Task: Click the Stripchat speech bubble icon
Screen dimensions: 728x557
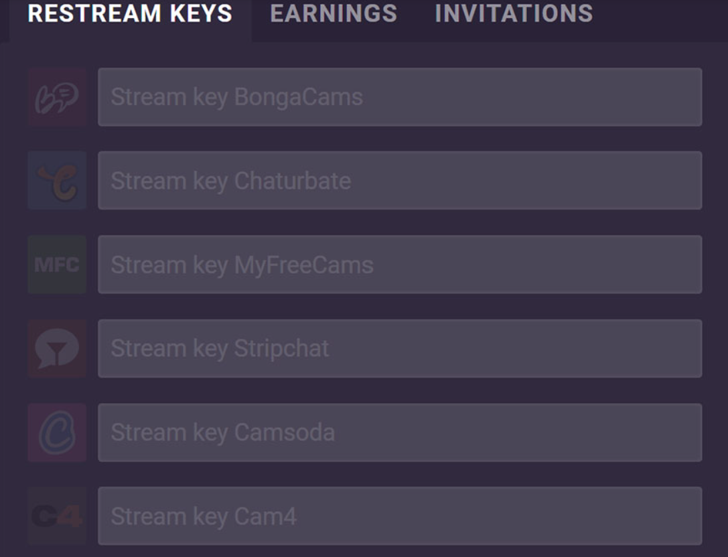Action: tap(57, 348)
